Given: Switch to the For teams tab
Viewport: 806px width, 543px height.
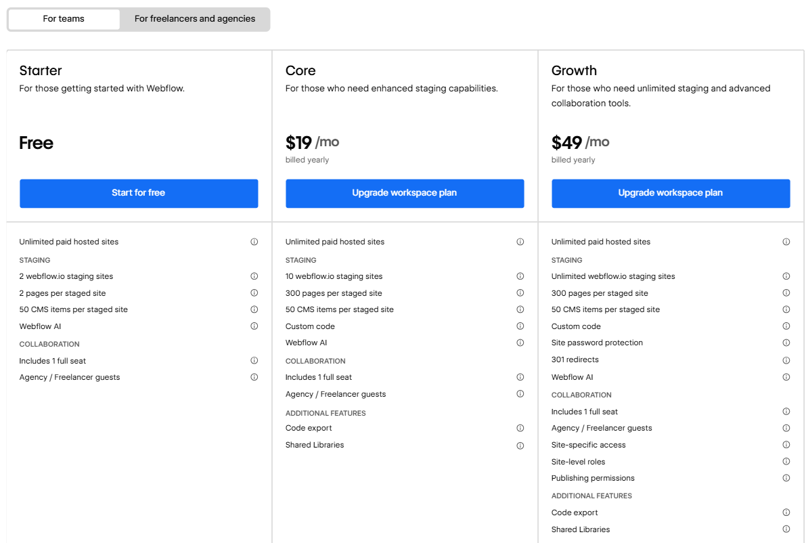Looking at the screenshot, I should pyautogui.click(x=64, y=19).
